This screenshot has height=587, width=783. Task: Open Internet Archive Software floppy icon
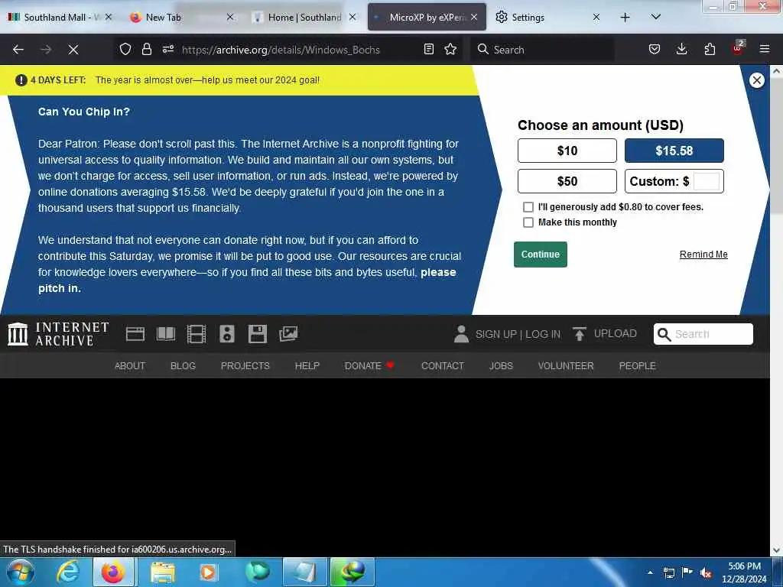coord(258,334)
